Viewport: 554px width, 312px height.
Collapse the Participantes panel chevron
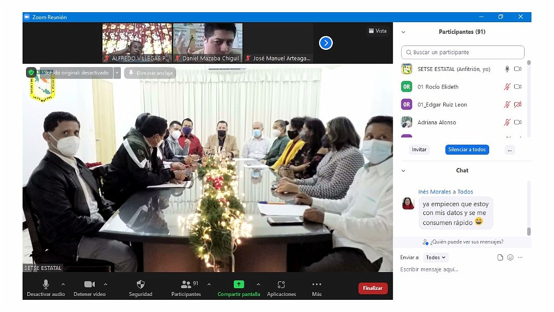403,32
